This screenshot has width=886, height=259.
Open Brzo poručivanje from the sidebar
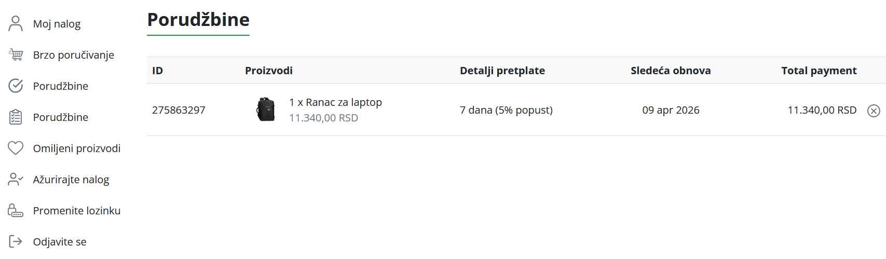(73, 55)
